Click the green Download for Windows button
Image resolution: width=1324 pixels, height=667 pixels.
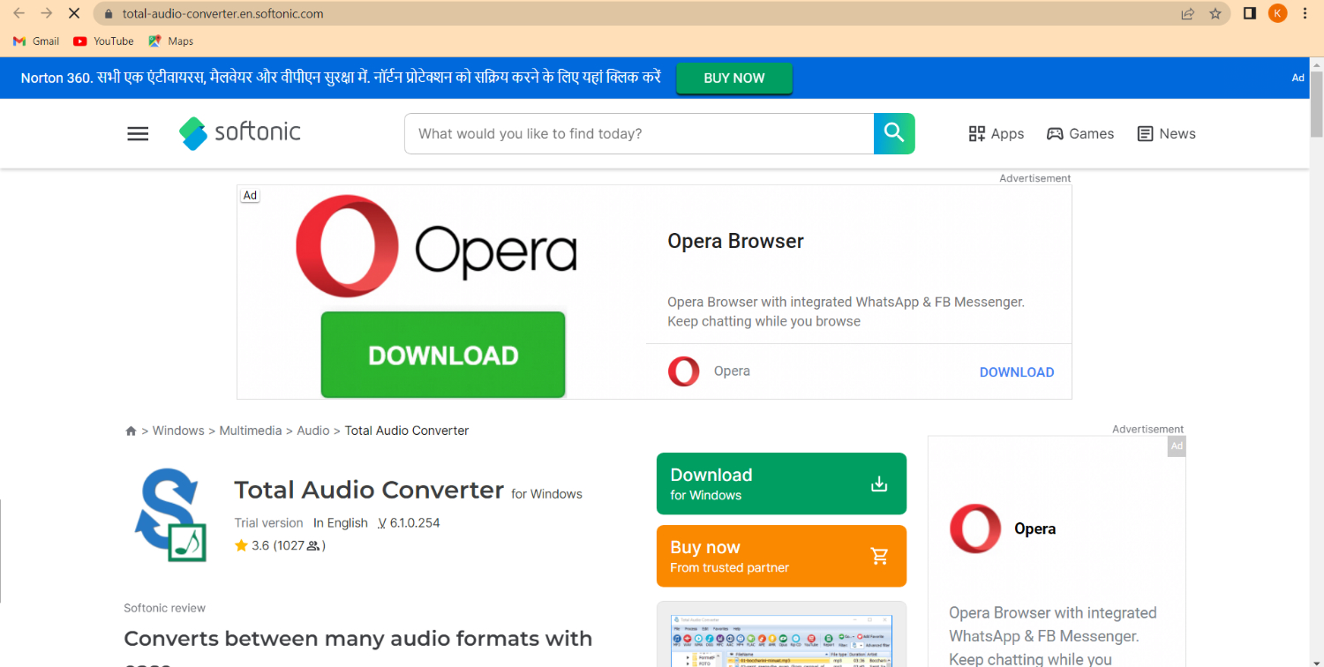781,483
